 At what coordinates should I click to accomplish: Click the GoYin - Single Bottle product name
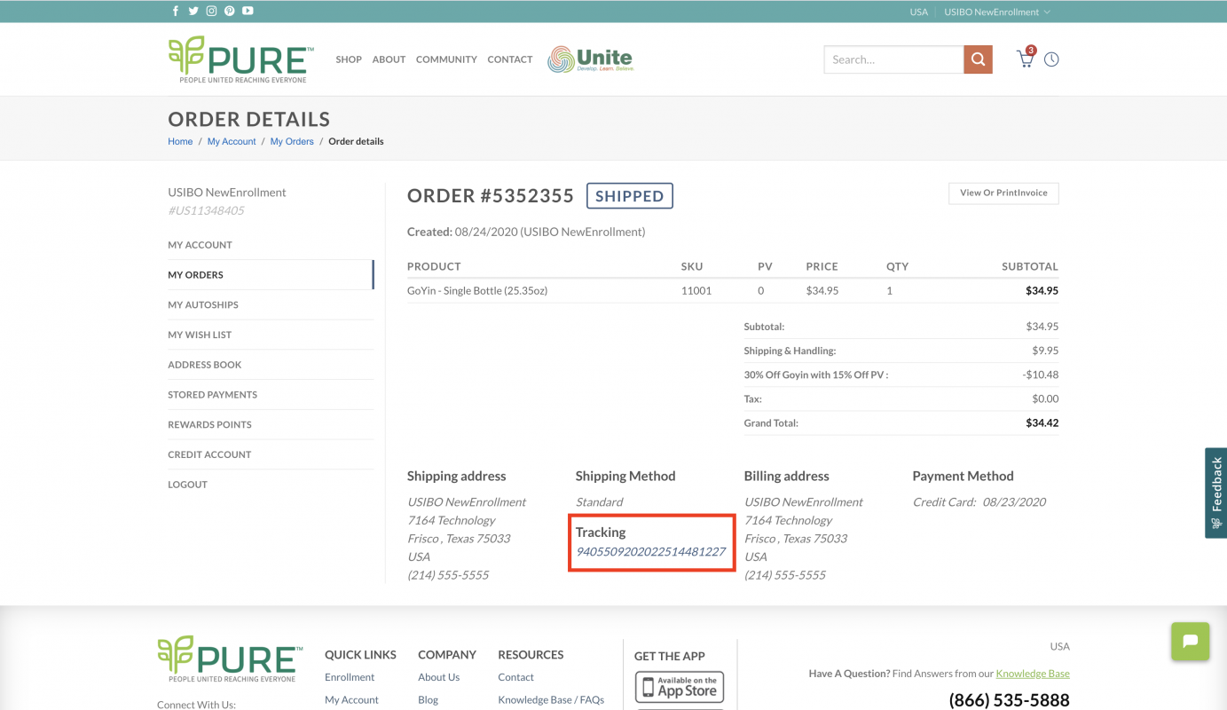pos(477,290)
